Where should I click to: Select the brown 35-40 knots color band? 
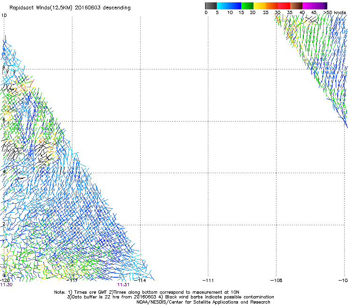click(x=296, y=6)
